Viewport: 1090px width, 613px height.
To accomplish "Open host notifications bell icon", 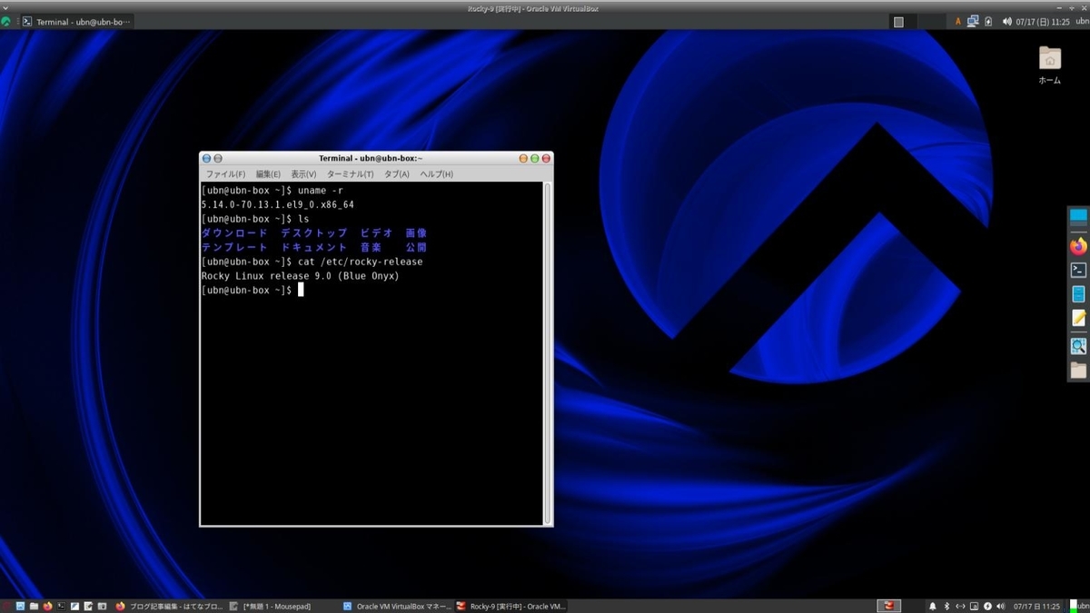I will 933,606.
